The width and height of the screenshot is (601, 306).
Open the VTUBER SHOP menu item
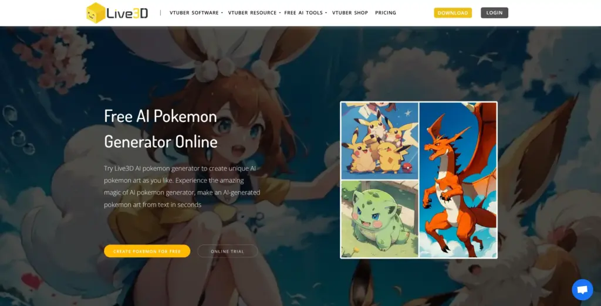pyautogui.click(x=350, y=13)
